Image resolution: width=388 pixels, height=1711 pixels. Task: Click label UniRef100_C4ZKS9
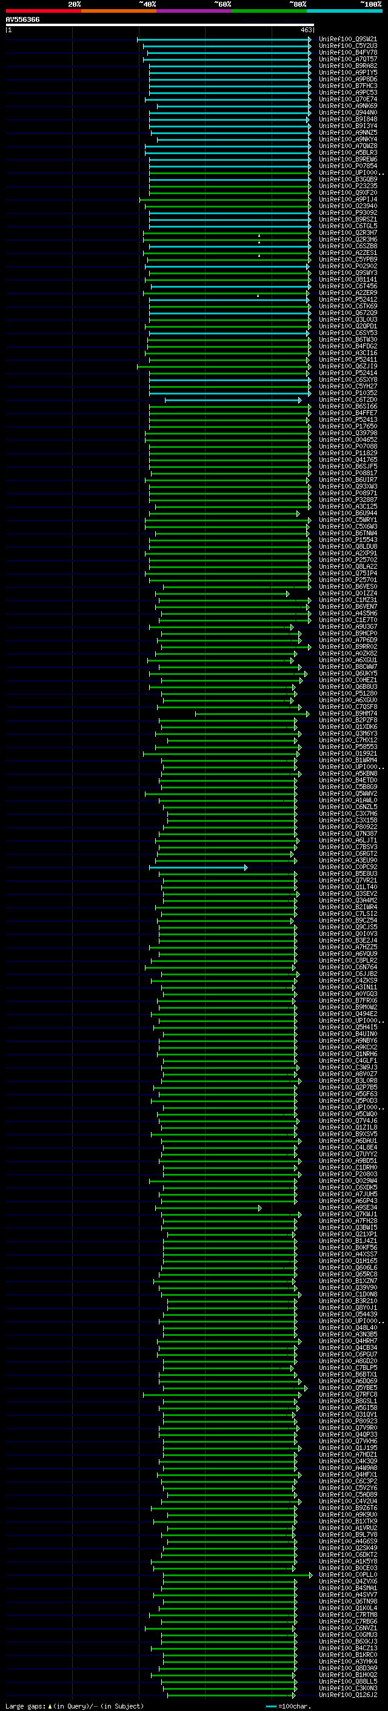(x=347, y=980)
